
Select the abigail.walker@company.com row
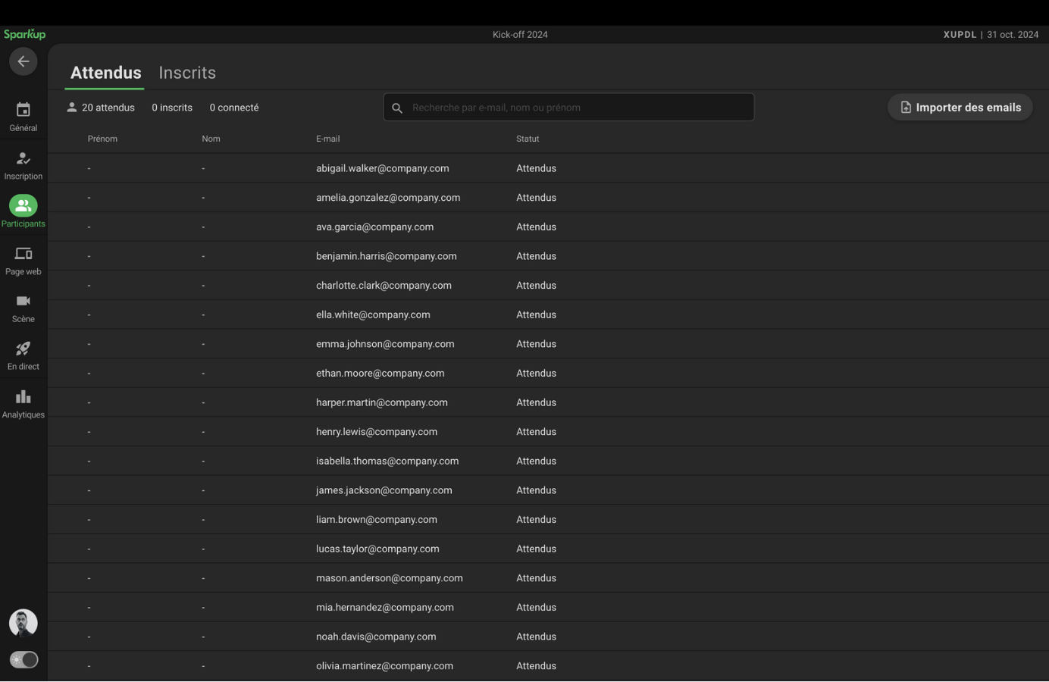(382, 168)
